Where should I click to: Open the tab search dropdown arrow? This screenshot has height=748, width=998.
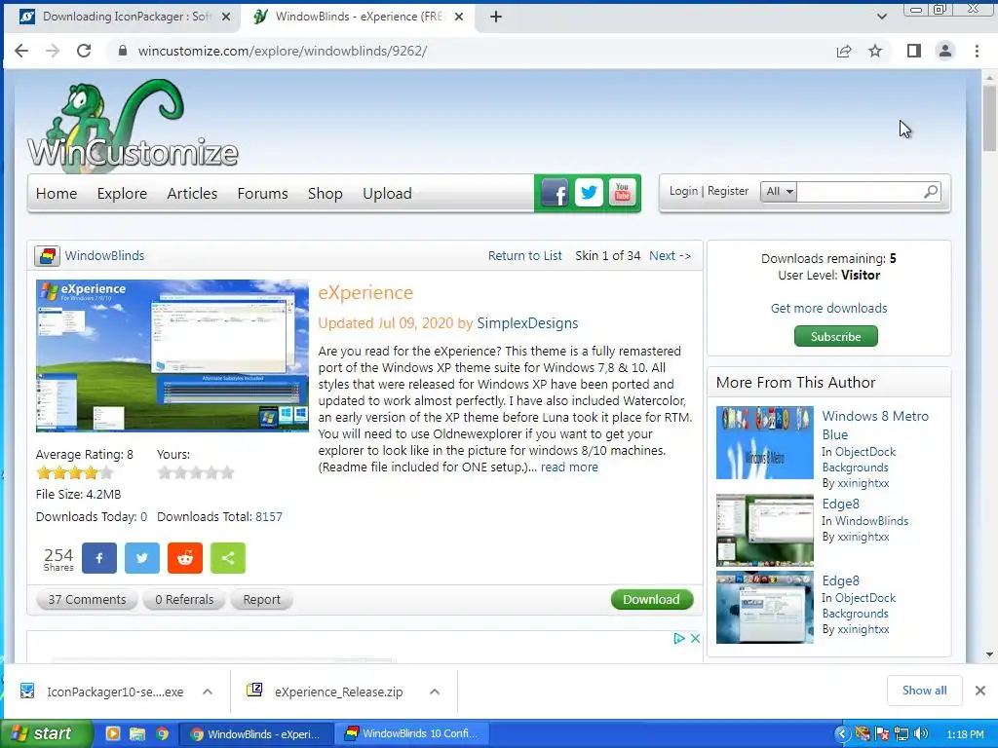[x=881, y=17]
